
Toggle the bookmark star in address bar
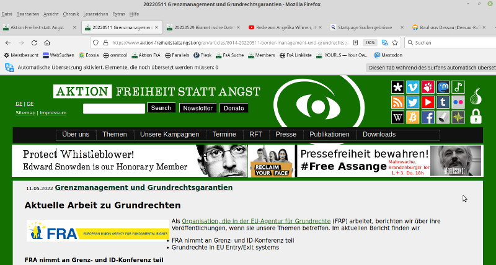pos(394,43)
